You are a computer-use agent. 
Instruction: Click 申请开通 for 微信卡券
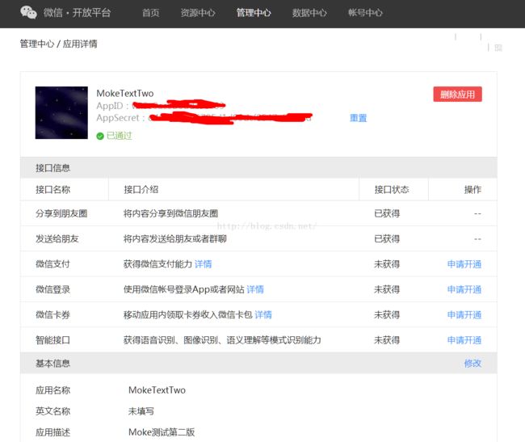pos(464,315)
